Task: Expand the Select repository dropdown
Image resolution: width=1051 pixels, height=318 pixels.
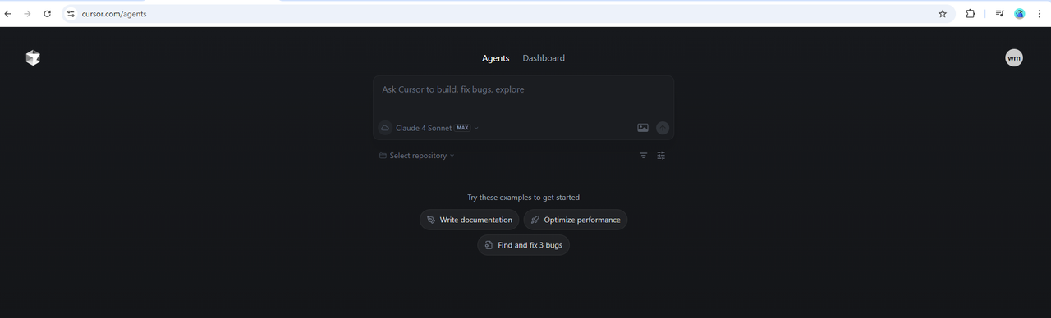Action: tap(417, 156)
